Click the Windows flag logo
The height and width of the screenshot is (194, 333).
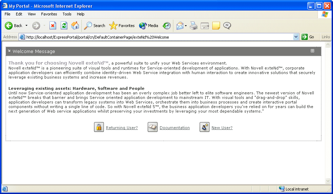point(325,14)
